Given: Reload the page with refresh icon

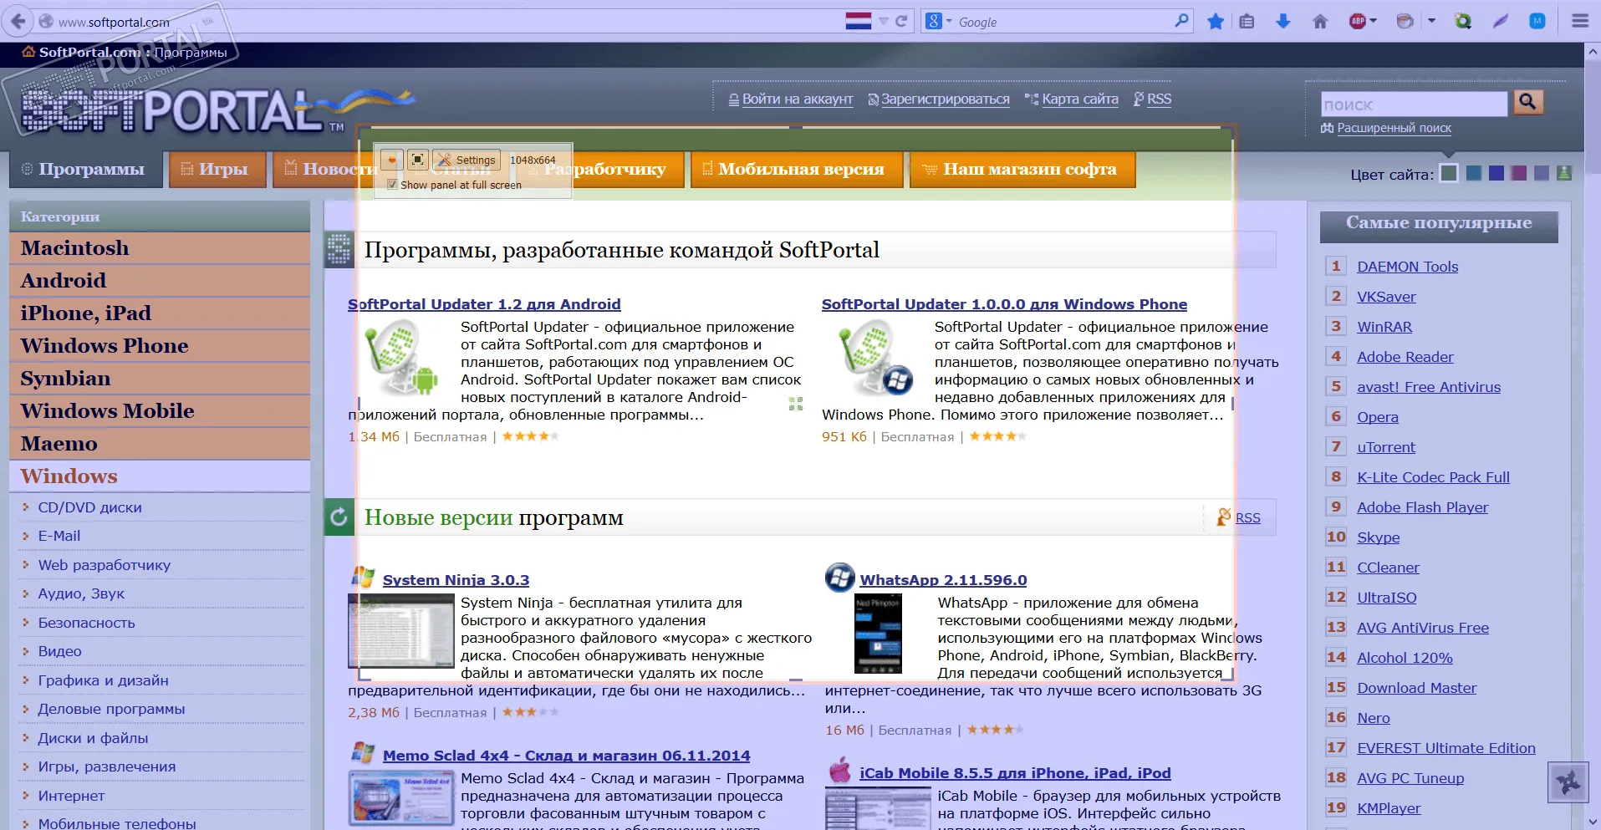Looking at the screenshot, I should coord(901,22).
